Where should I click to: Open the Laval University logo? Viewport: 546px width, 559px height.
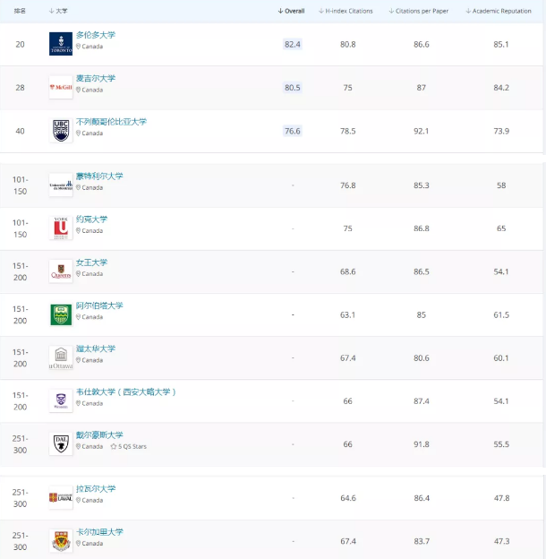coord(61,497)
